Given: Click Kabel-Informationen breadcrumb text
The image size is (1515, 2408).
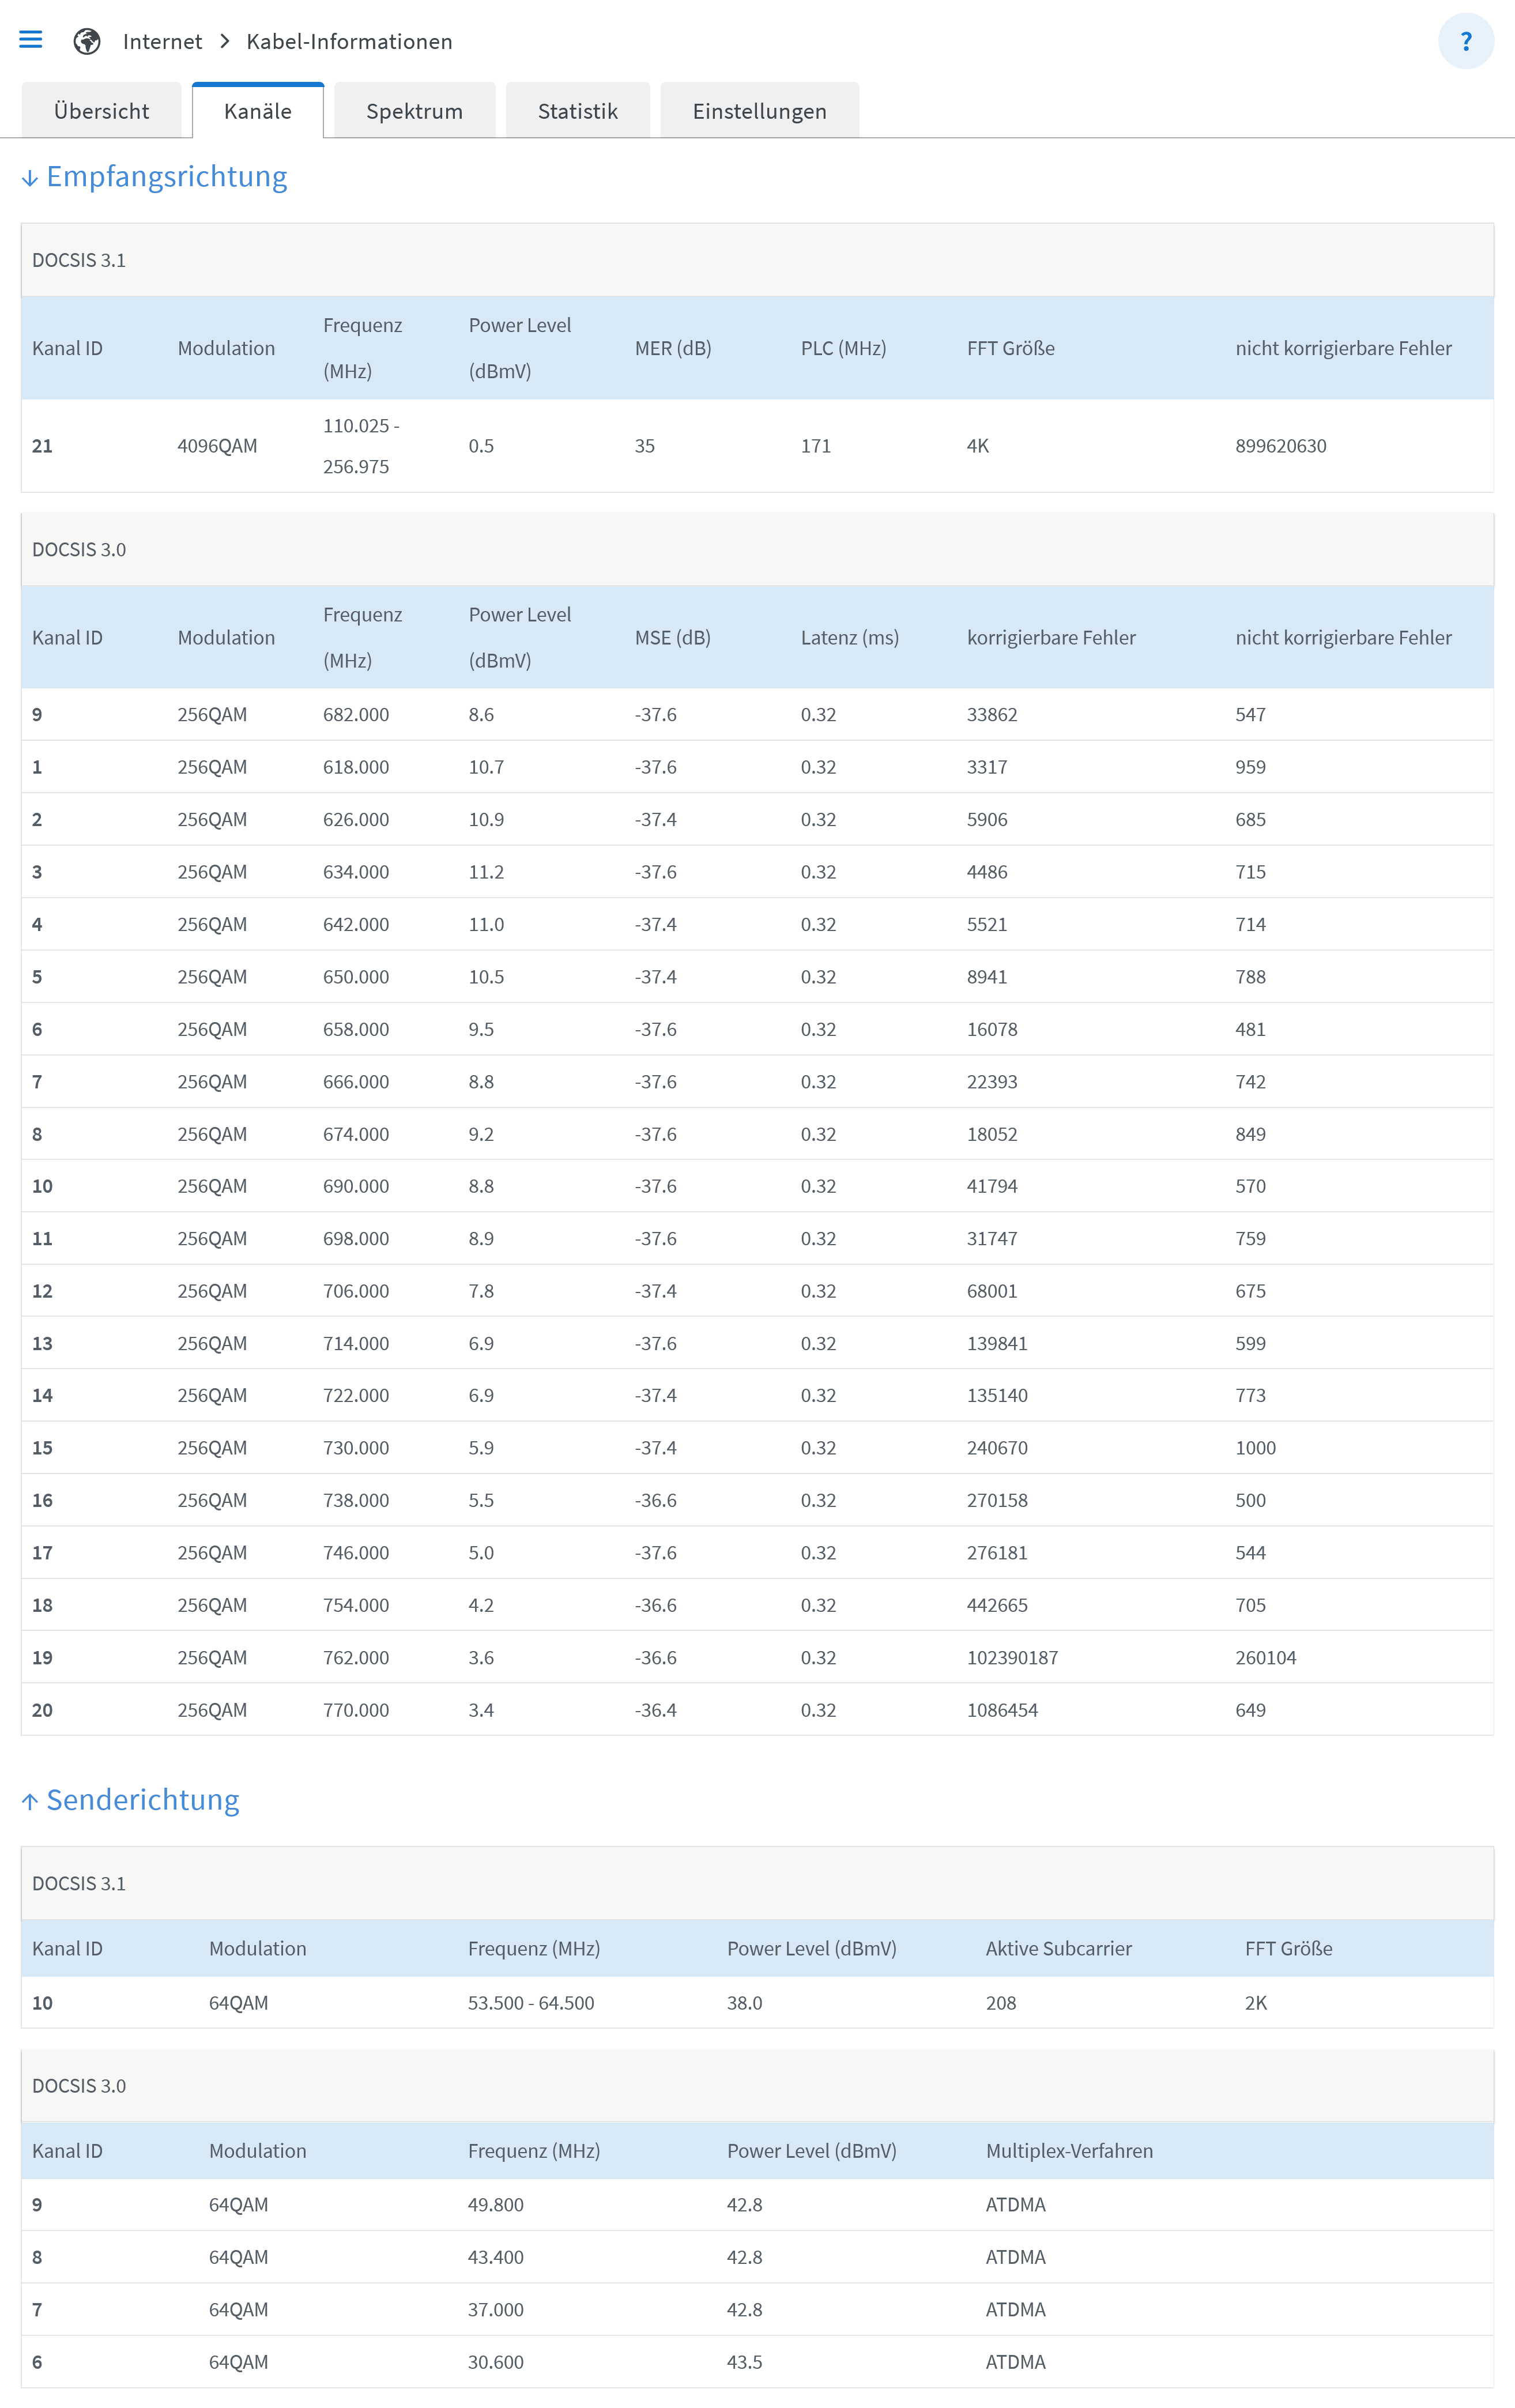Looking at the screenshot, I should [x=349, y=41].
